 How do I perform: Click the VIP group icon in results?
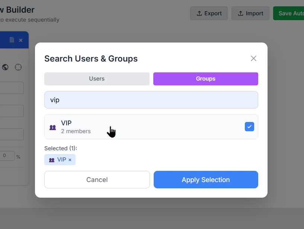(53, 127)
